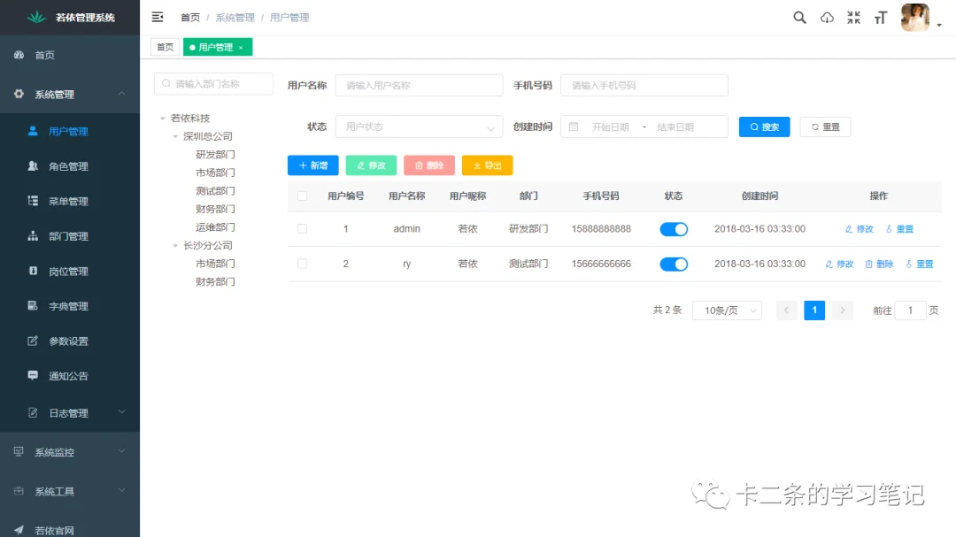Click the cloud download icon
Image resolution: width=956 pixels, height=537 pixels.
827,18
